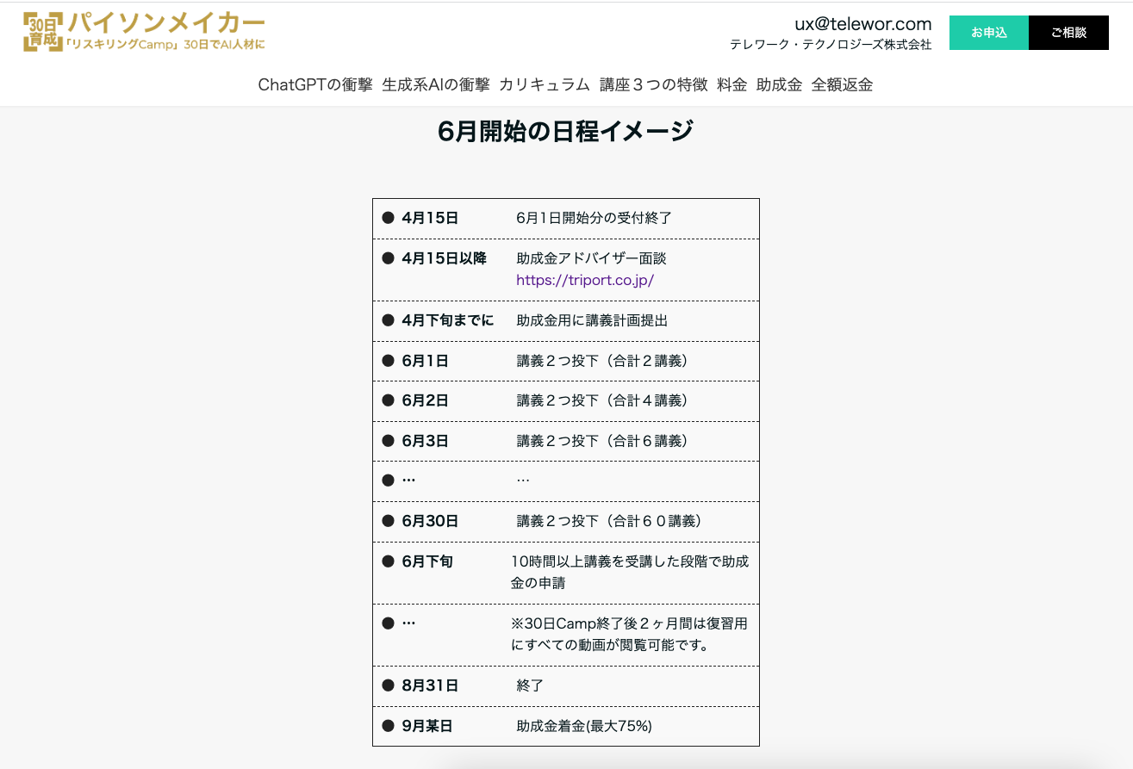Open the ChatGPTの衝撃 menu item
Viewport: 1133px width, 769px height.
point(315,84)
